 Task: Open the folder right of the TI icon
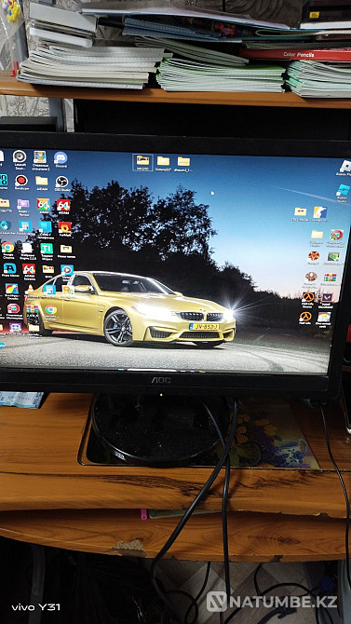pyautogui.click(x=66, y=250)
